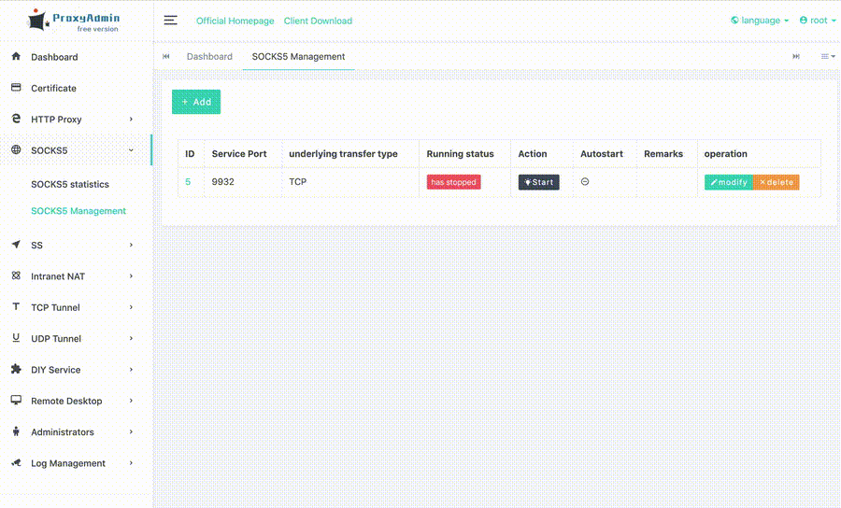Click the SS paper-plane icon
841x508 pixels.
click(16, 245)
